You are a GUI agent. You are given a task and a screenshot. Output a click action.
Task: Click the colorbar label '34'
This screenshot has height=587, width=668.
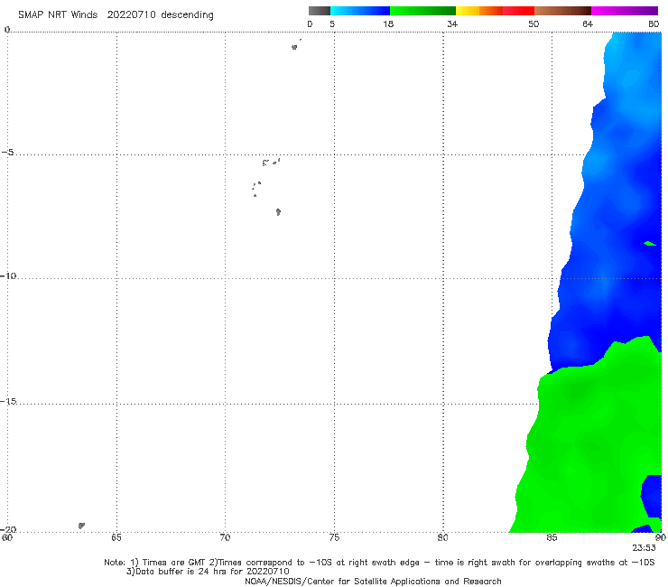tap(452, 23)
